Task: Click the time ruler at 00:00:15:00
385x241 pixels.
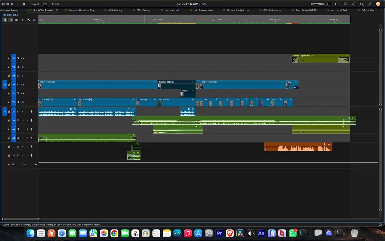Action: click(x=216, y=20)
